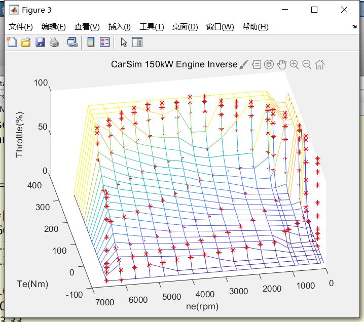Maximize the Figure 3 window
The width and height of the screenshot is (364, 322).
point(314,10)
